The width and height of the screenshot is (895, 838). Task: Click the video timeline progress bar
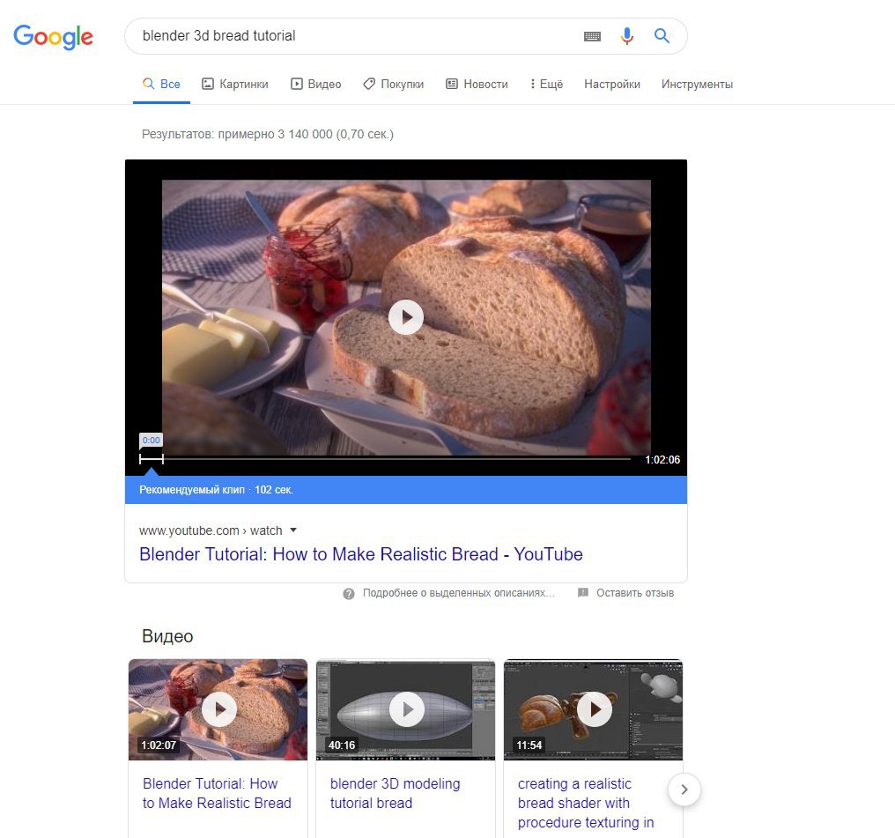385,459
